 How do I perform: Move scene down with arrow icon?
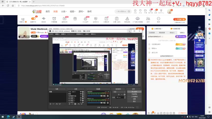point(60,104)
